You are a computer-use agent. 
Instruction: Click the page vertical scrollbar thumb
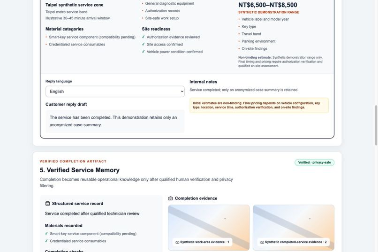[x=376, y=125]
